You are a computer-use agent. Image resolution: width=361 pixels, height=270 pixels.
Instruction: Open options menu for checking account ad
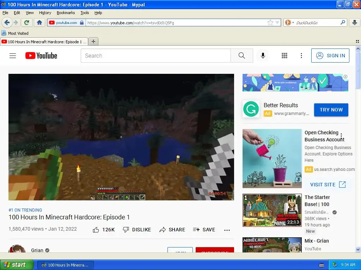[341, 136]
